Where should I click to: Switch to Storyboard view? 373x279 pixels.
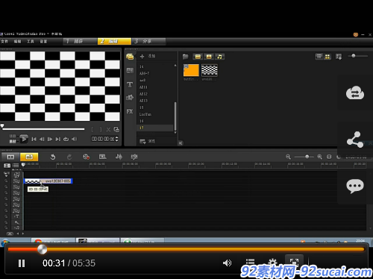click(x=10, y=157)
